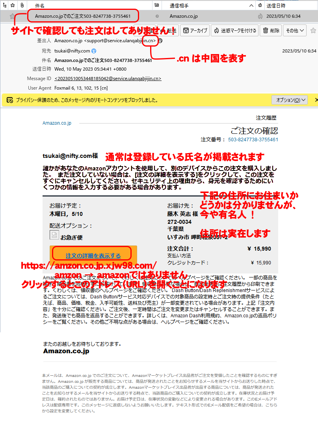Click the address book icon beside tsukai@nifty.com
This screenshot has width=318, height=429.
(x=94, y=51)
